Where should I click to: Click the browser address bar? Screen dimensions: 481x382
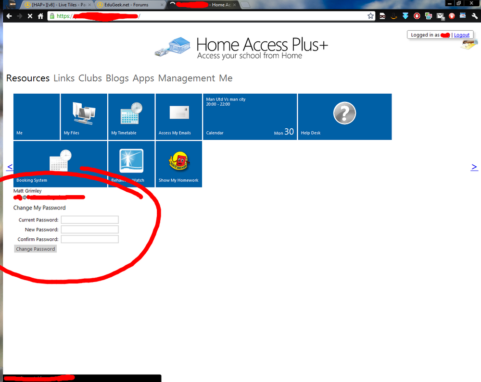212,16
